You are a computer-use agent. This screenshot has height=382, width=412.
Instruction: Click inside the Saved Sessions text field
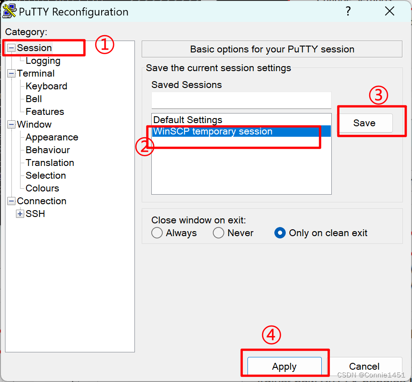coord(241,100)
